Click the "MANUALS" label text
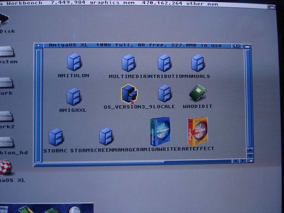 (x=197, y=76)
